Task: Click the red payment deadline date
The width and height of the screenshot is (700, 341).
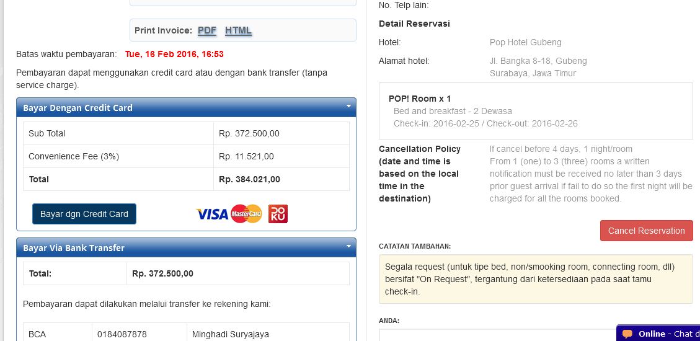Action: click(174, 54)
